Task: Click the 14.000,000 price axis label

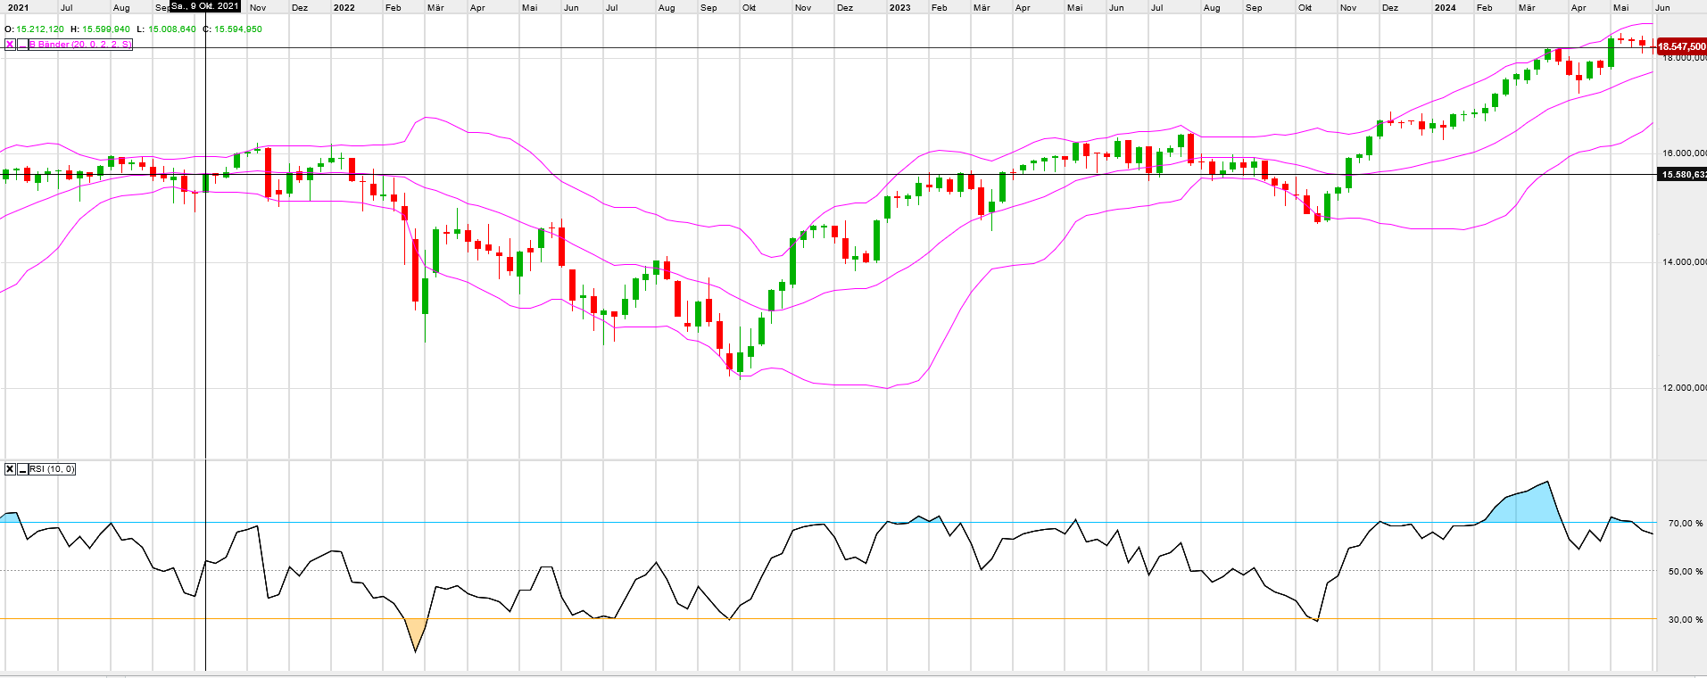Action: point(1684,262)
